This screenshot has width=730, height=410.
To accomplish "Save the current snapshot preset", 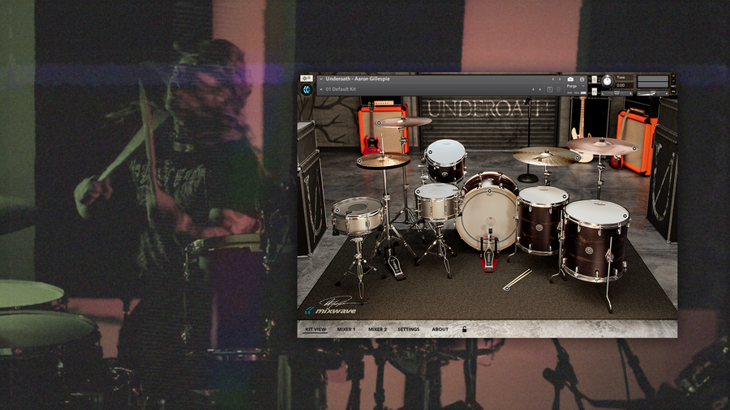I will (549, 89).
